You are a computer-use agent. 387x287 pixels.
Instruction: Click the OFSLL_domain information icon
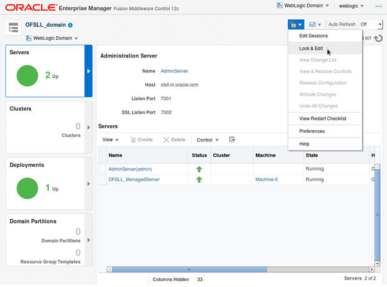pyautogui.click(x=71, y=25)
